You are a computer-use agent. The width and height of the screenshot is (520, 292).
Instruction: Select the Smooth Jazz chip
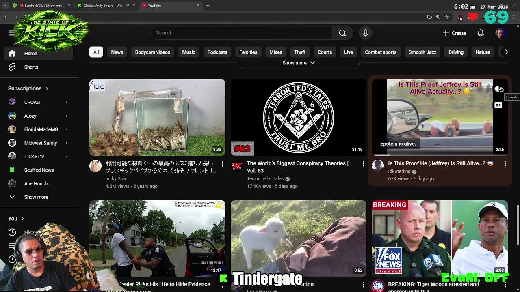[x=422, y=52]
